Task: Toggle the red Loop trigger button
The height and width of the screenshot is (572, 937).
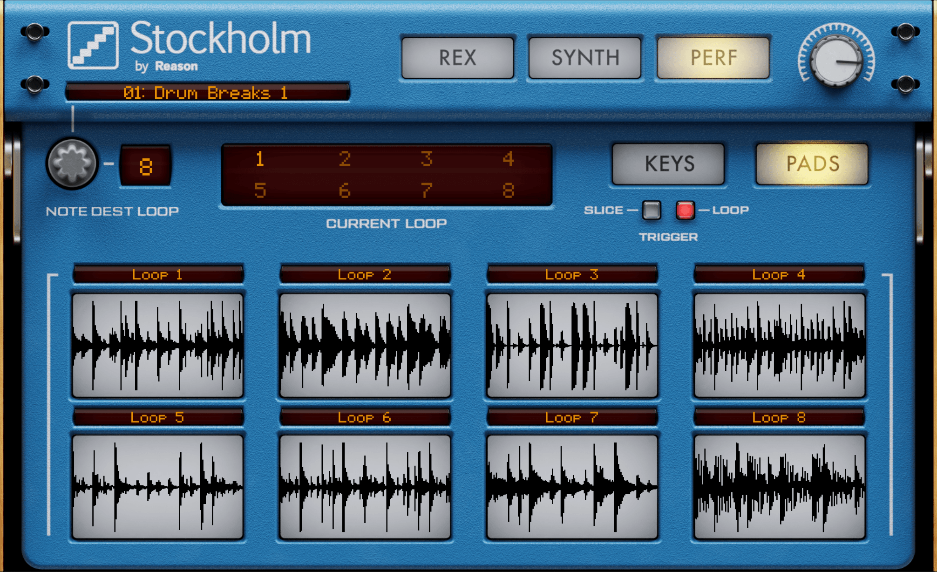Action: click(685, 211)
